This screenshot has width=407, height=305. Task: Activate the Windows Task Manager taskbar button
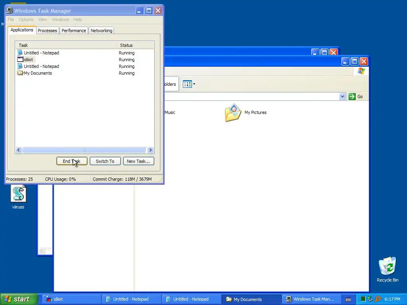pos(312,299)
